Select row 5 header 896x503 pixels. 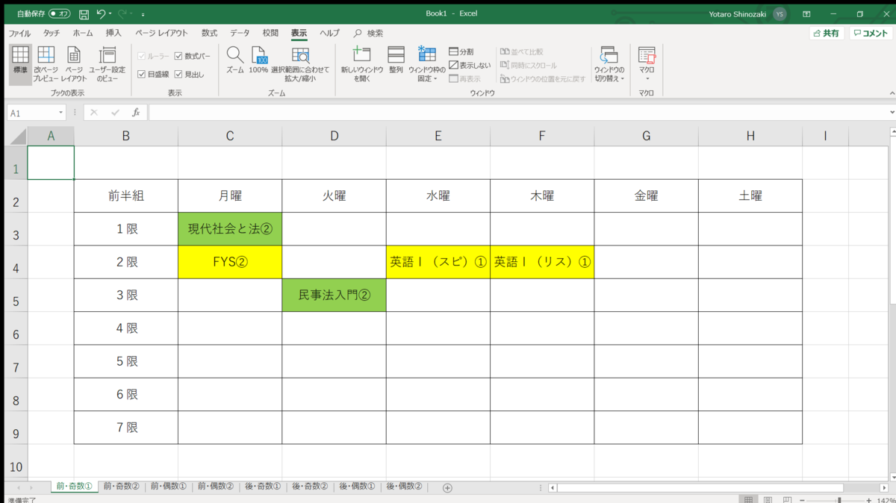coord(16,296)
